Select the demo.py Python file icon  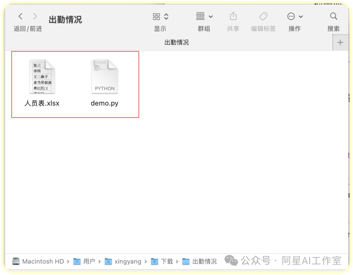tap(105, 76)
